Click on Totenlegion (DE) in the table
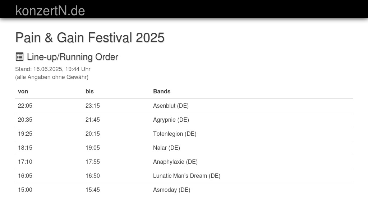368x204 pixels. tap(175, 134)
